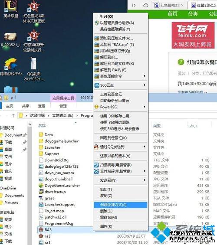The height and width of the screenshot is (245, 217).
Task: Open Explorer quick access toolbar dropdown arrow
Action: click(x=12, y=98)
